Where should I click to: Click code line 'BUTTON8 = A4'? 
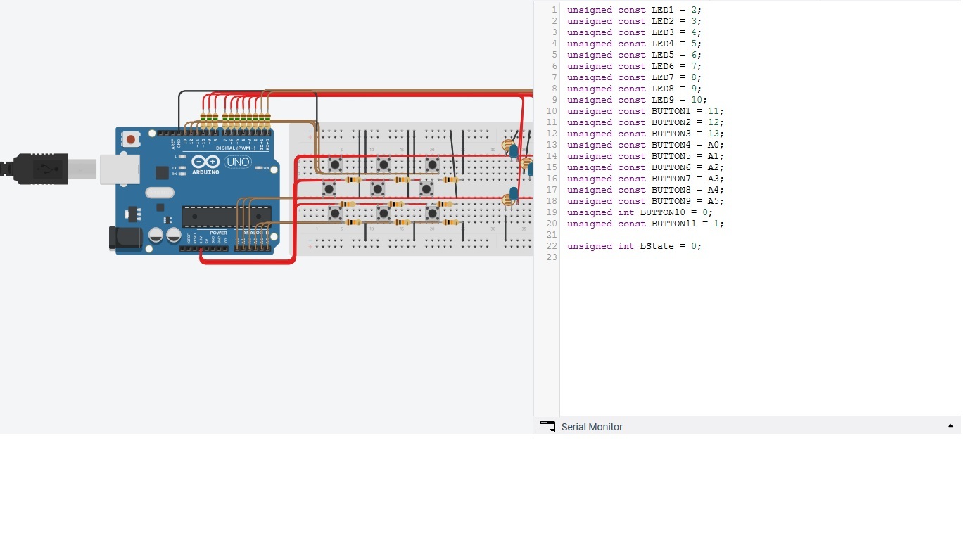click(645, 190)
